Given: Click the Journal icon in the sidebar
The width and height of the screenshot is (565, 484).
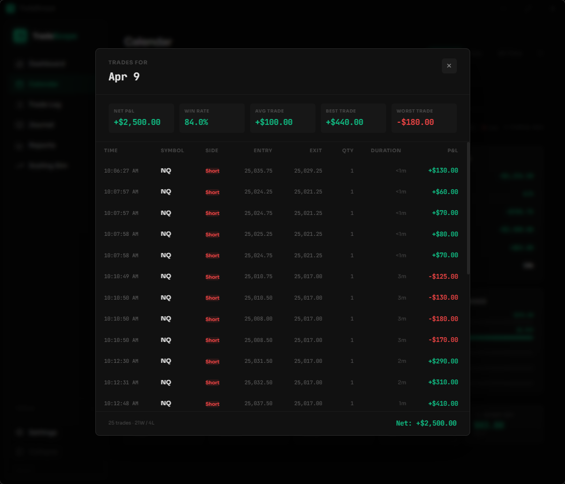Looking at the screenshot, I should (x=19, y=124).
